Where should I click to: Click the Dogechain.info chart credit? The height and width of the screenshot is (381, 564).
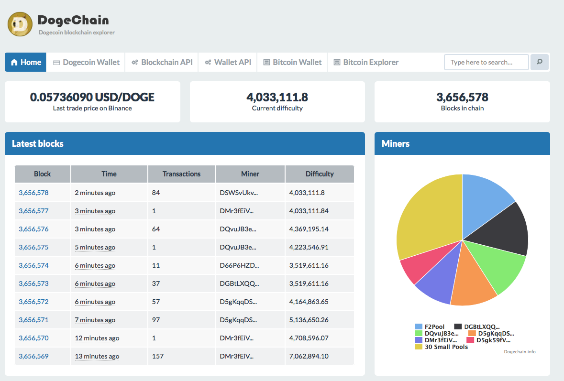click(x=520, y=351)
